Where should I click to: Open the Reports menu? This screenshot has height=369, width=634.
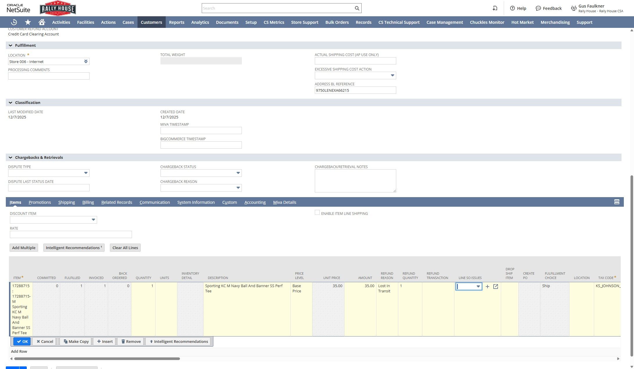(x=176, y=22)
